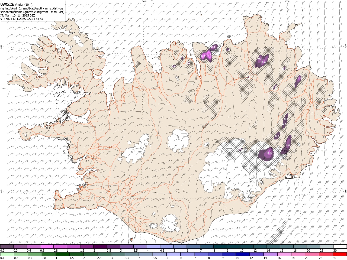Click the 'UWC/IG' title text
The image size is (347, 260).
(7, 5)
